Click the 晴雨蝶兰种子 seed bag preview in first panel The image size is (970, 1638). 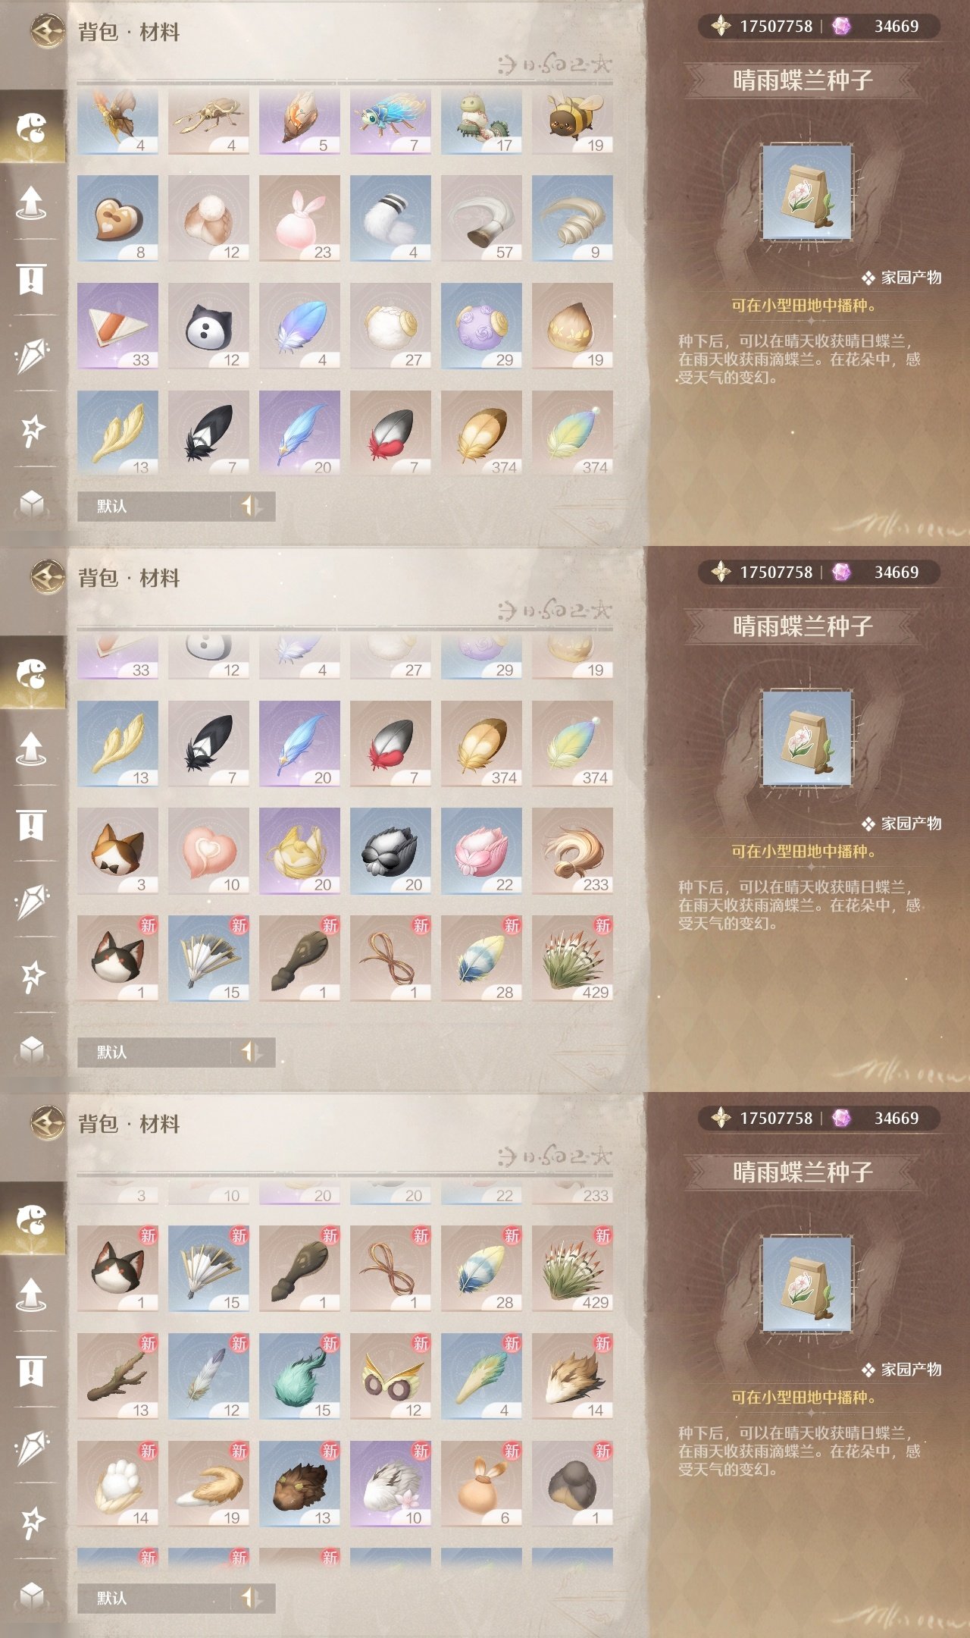(x=807, y=193)
